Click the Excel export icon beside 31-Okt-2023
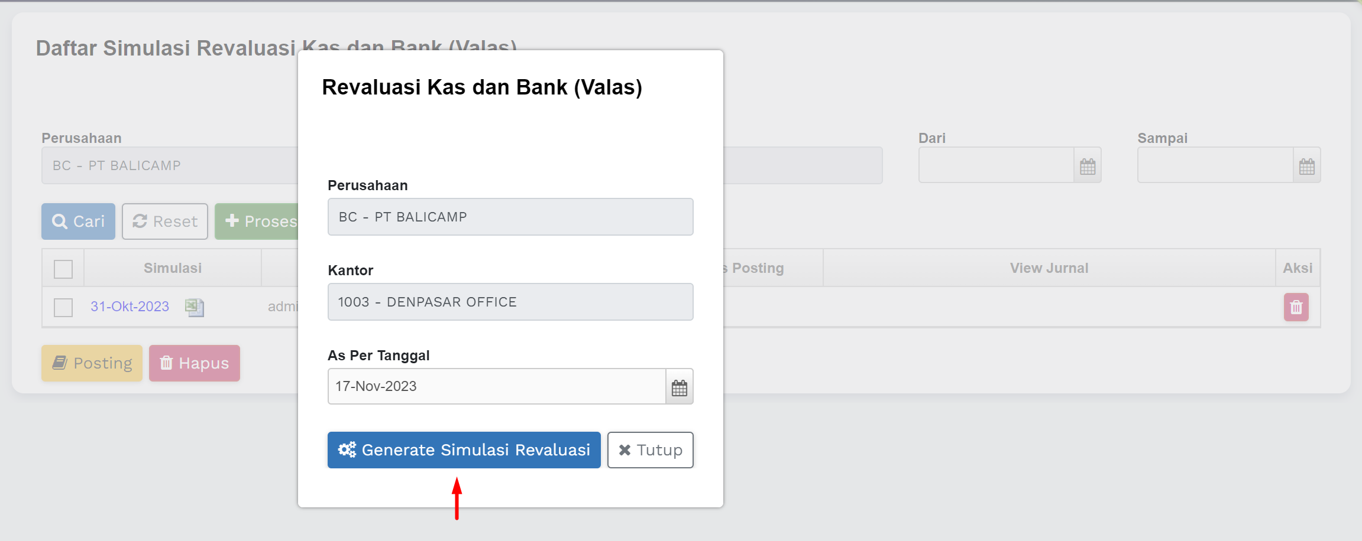 pos(195,307)
